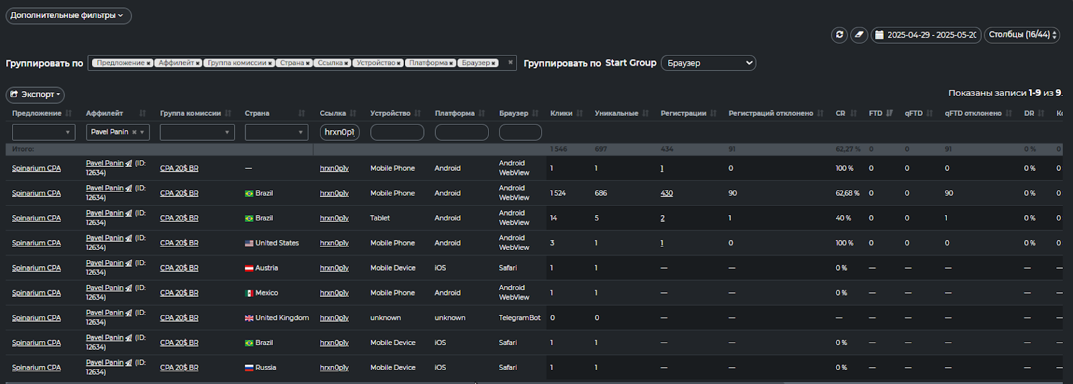
Task: Remove the Страна grouping tag
Action: coord(308,64)
